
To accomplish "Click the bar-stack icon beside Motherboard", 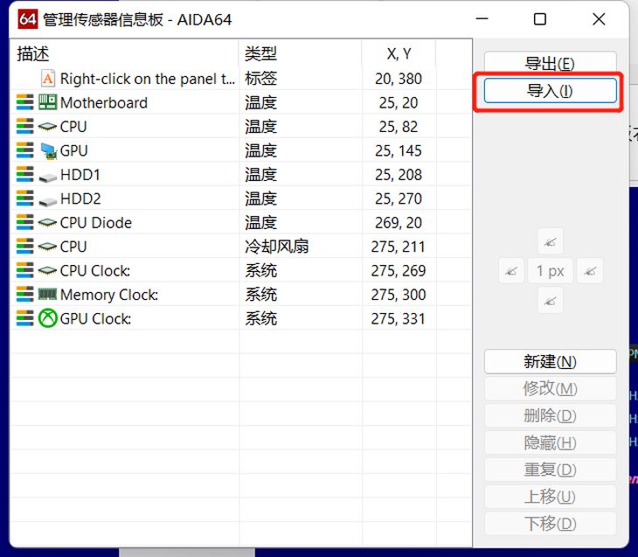I will (24, 102).
